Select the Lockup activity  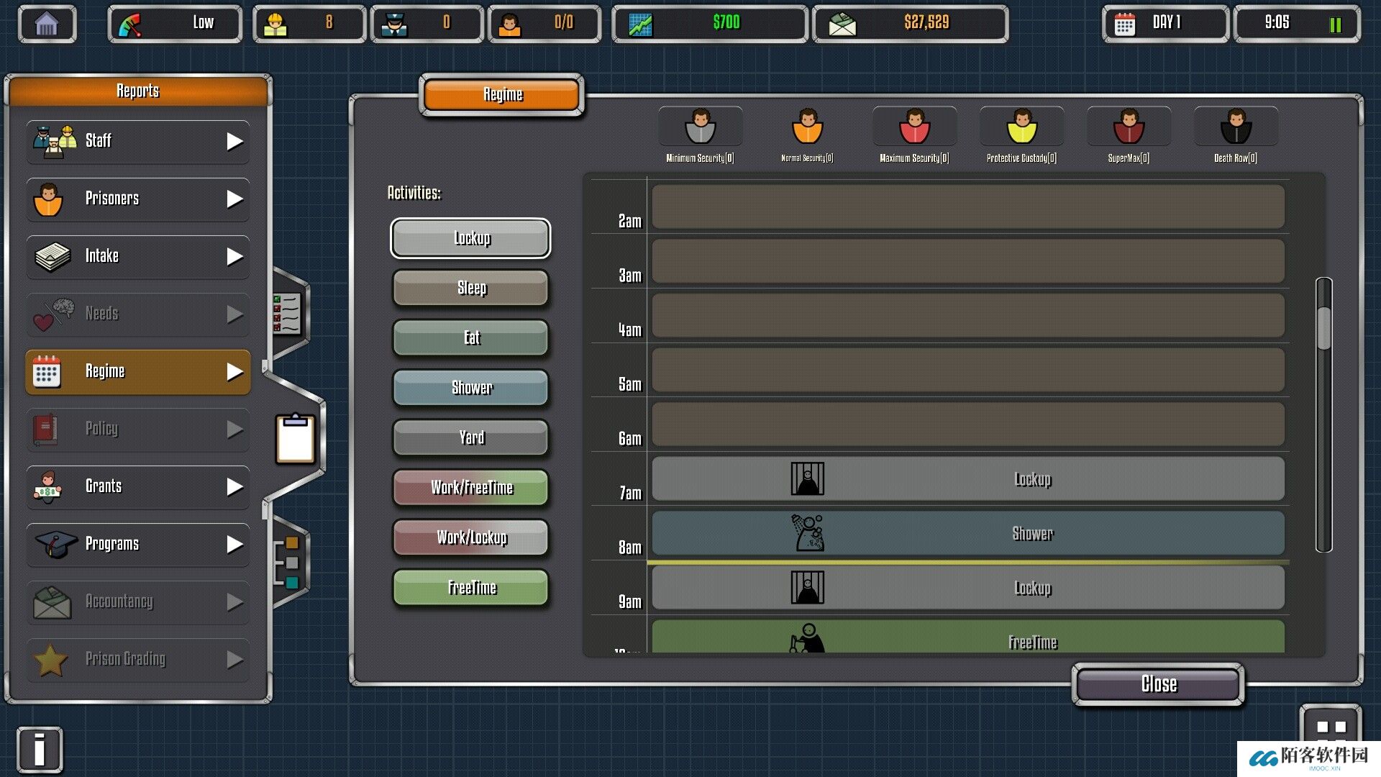(x=471, y=238)
